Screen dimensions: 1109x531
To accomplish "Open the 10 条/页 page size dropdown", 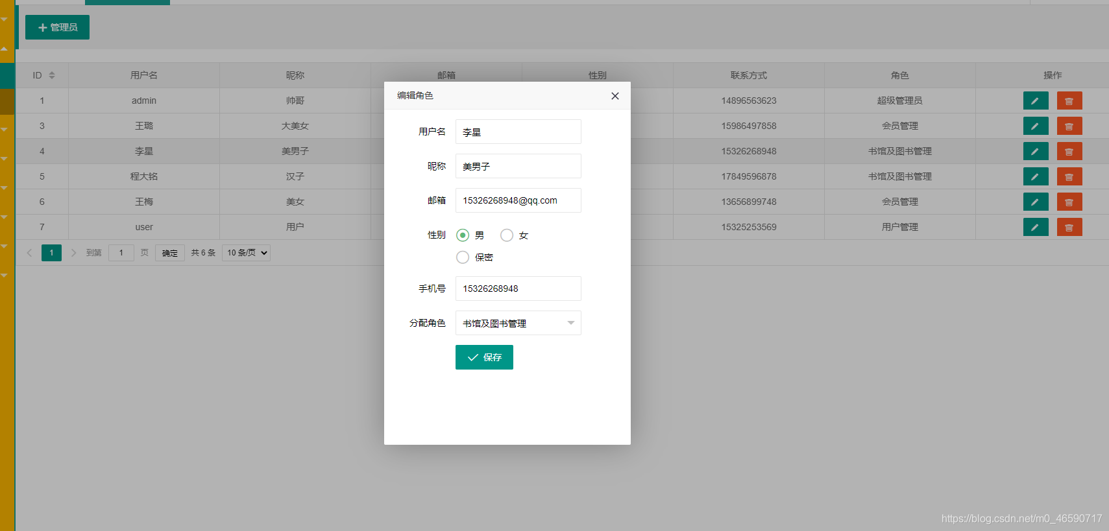I will [x=247, y=253].
